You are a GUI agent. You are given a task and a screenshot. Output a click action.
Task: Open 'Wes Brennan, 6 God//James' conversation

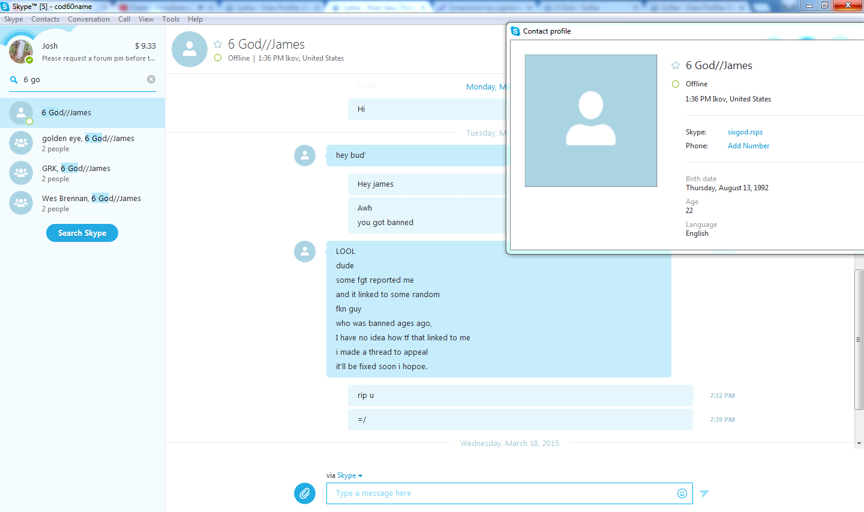click(82, 203)
